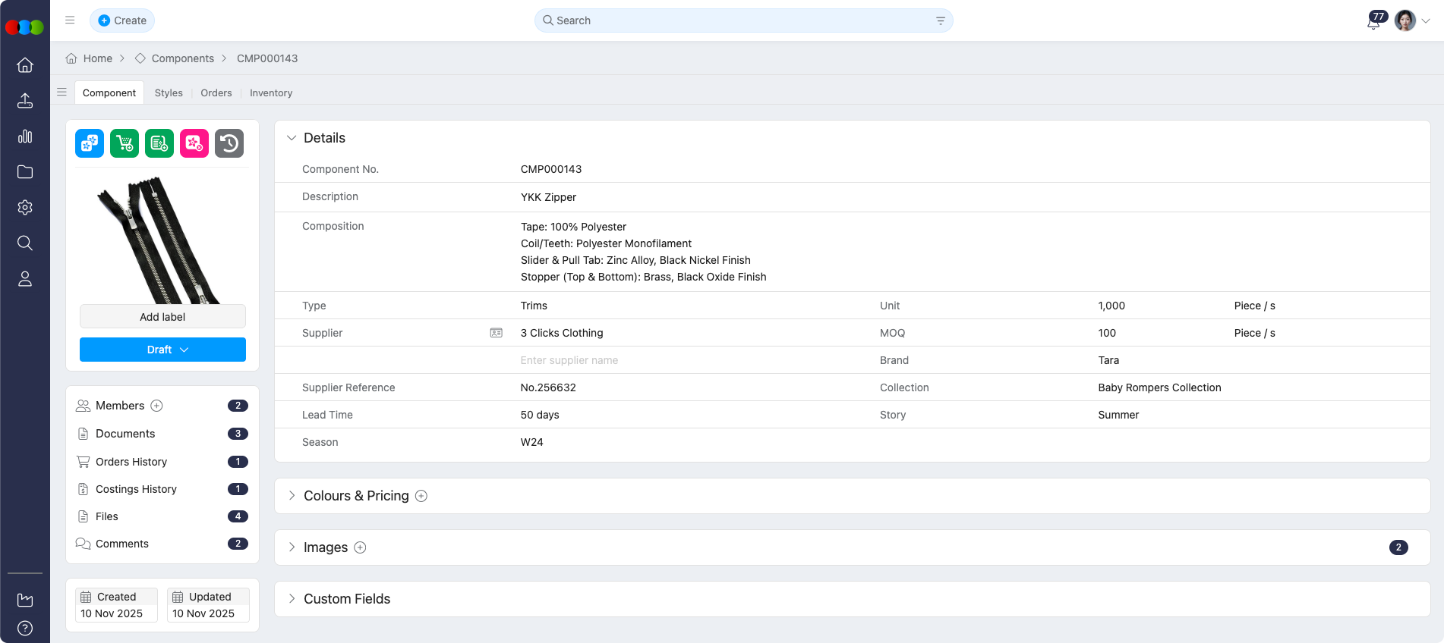
Task: Click the blue component copy icon
Action: (x=90, y=143)
